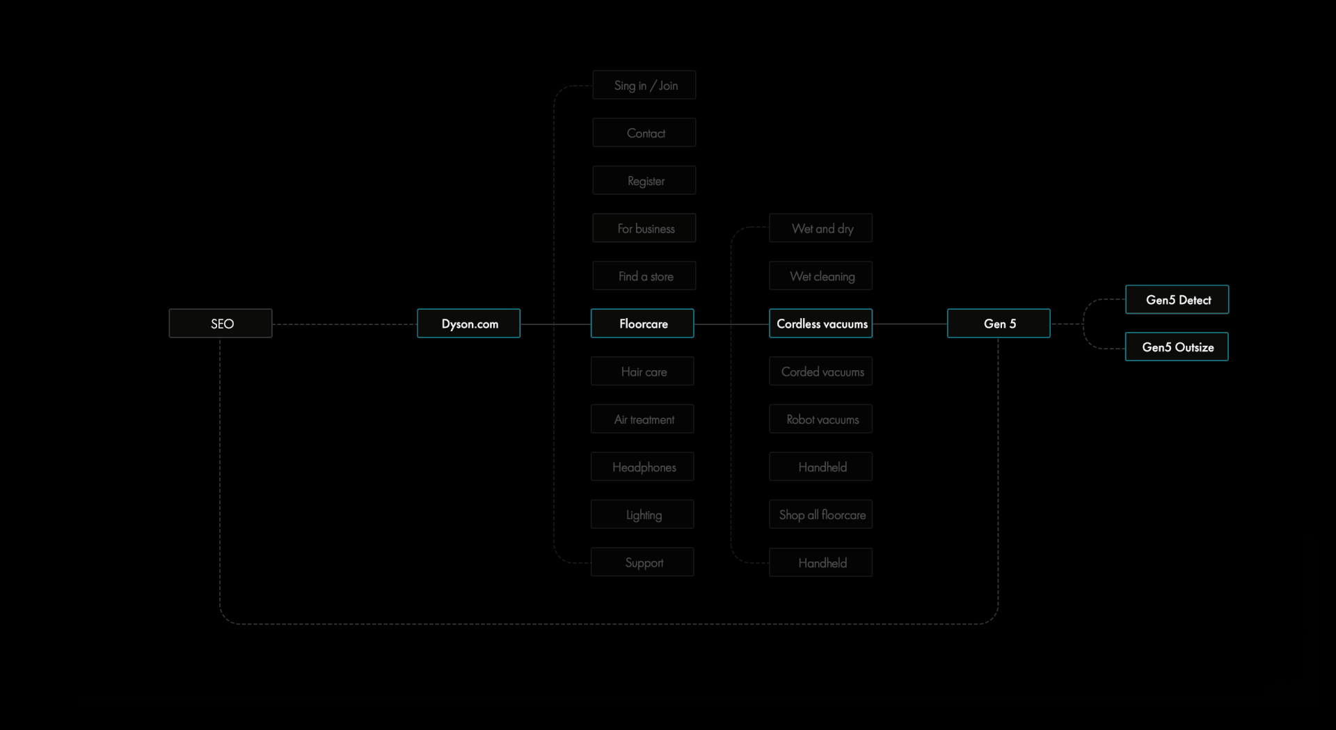Open the Shop all floorcare box
1336x730 pixels.
(821, 515)
